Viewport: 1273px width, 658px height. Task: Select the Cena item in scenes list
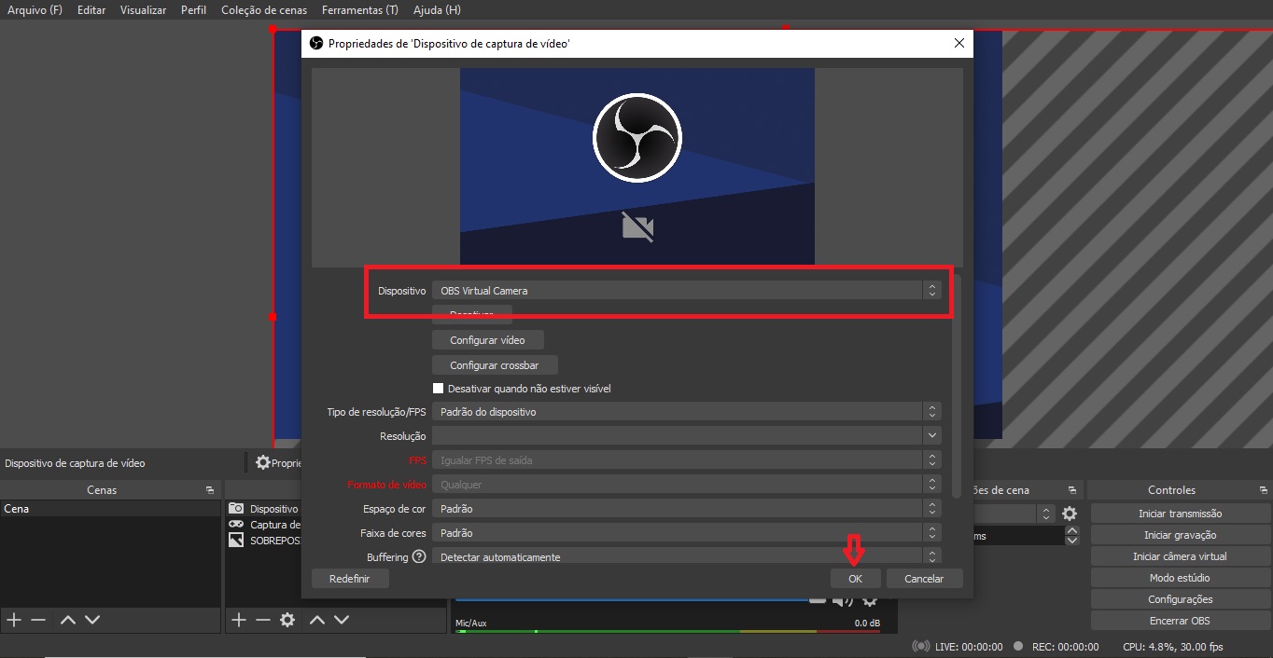(x=17, y=509)
